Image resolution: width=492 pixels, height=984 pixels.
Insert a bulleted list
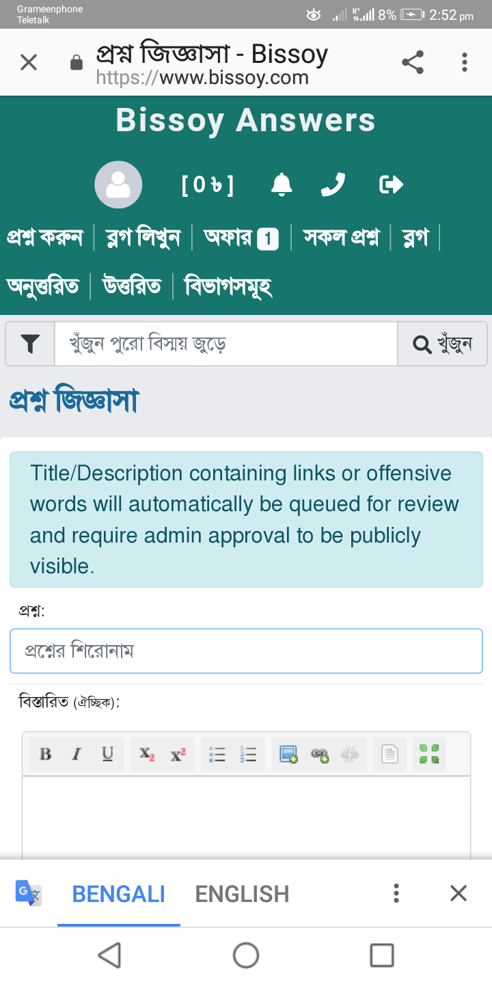click(217, 754)
